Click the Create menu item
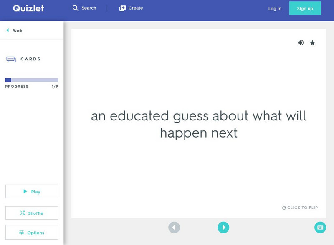Image resolution: width=334 pixels, height=245 pixels. pos(131,8)
